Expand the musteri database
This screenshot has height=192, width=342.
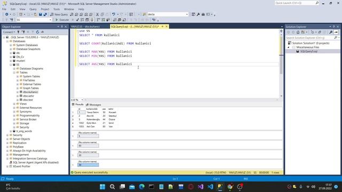click(x=11, y=61)
